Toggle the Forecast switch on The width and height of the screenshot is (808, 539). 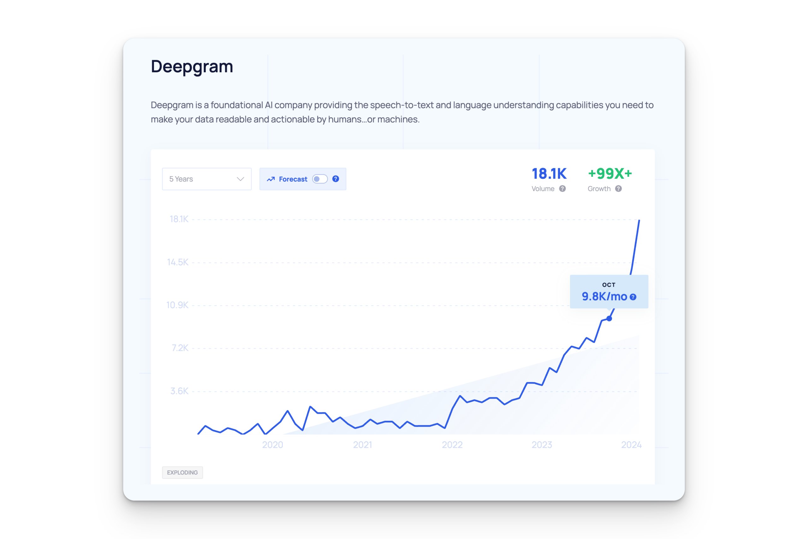click(x=319, y=179)
